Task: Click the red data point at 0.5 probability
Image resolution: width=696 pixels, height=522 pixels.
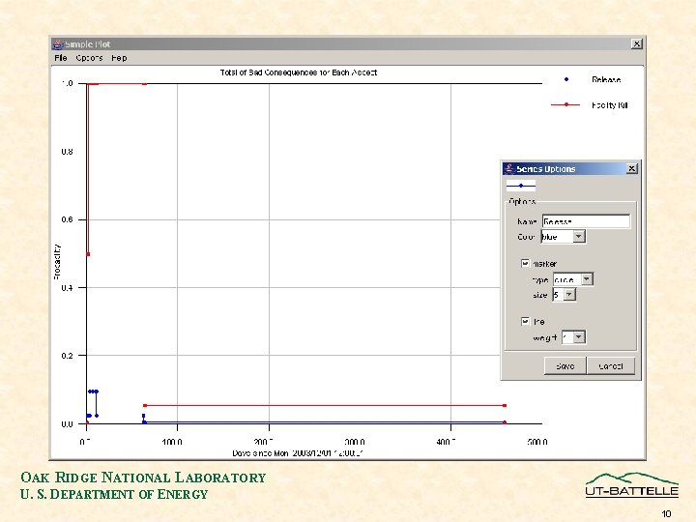Action: click(88, 254)
